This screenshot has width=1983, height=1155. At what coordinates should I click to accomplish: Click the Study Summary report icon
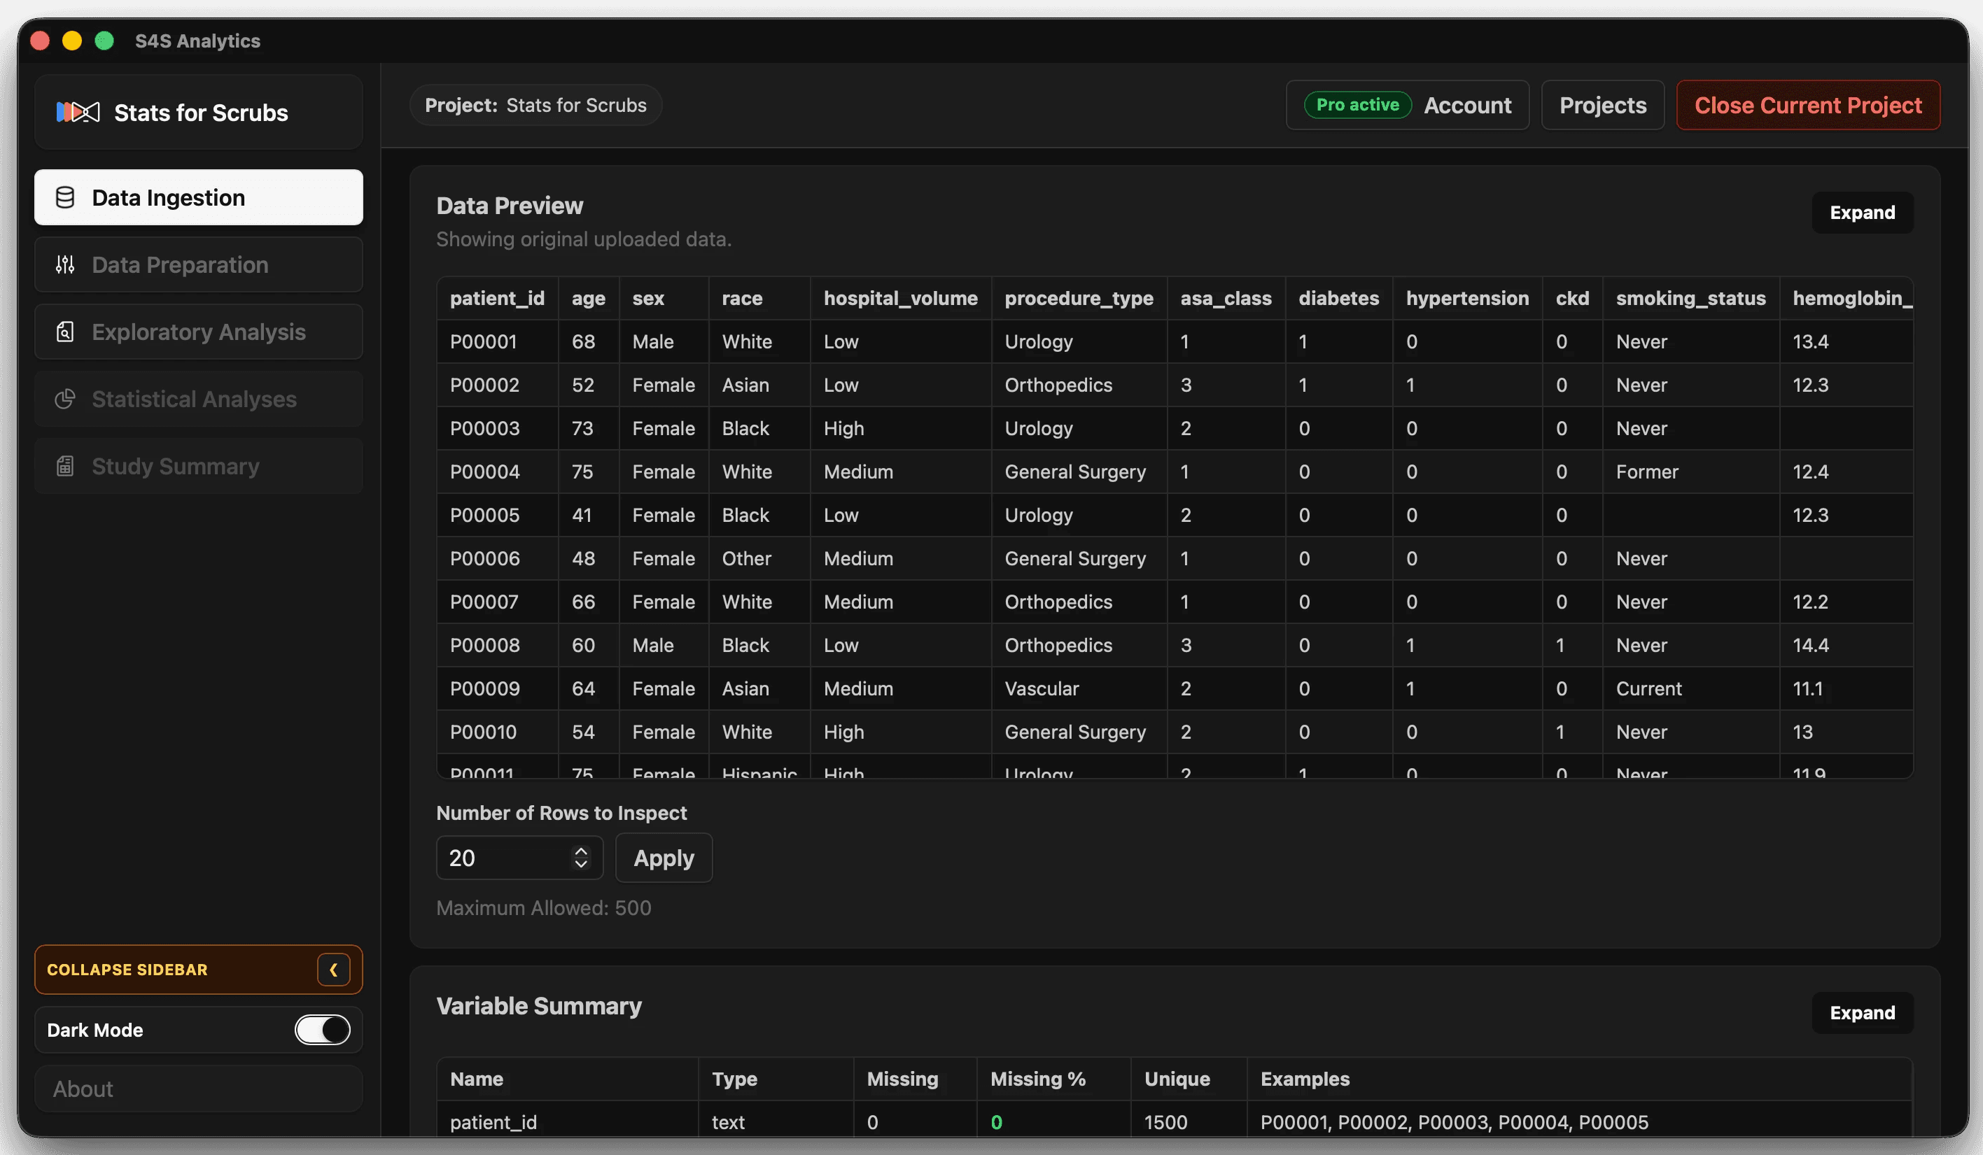pyautogui.click(x=65, y=466)
